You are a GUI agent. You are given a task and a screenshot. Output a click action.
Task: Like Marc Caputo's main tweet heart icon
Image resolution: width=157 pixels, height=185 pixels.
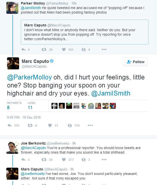pyautogui.click(x=50, y=125)
